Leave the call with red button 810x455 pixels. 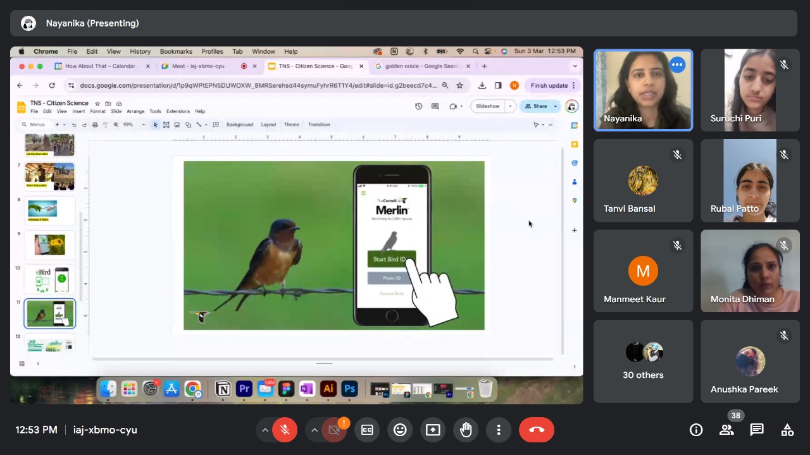point(537,430)
